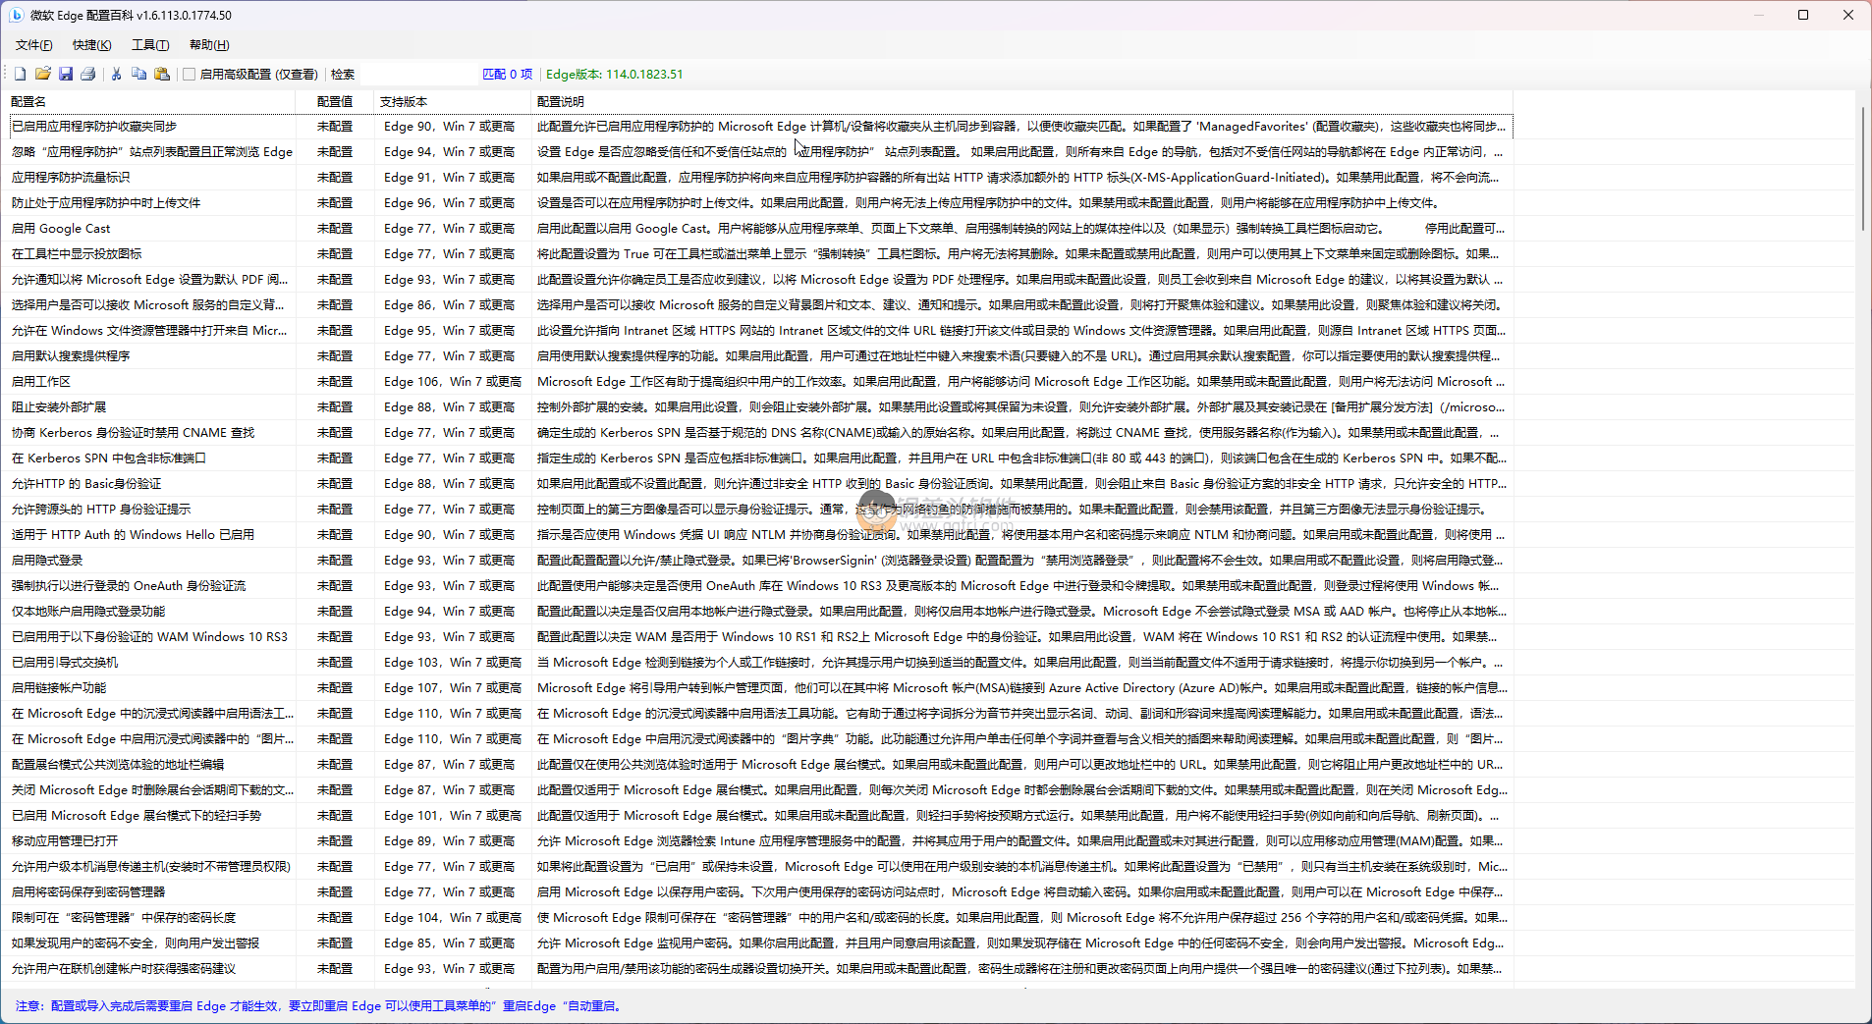The image size is (1872, 1024).
Task: Click Edge 106 version cell of 启用工作区
Action: (x=452, y=382)
